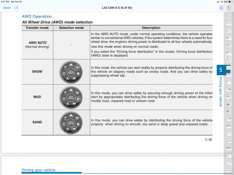Screen dimensions: 234x175
Task: Open the table of contents list icon
Action: [x=17, y=8]
